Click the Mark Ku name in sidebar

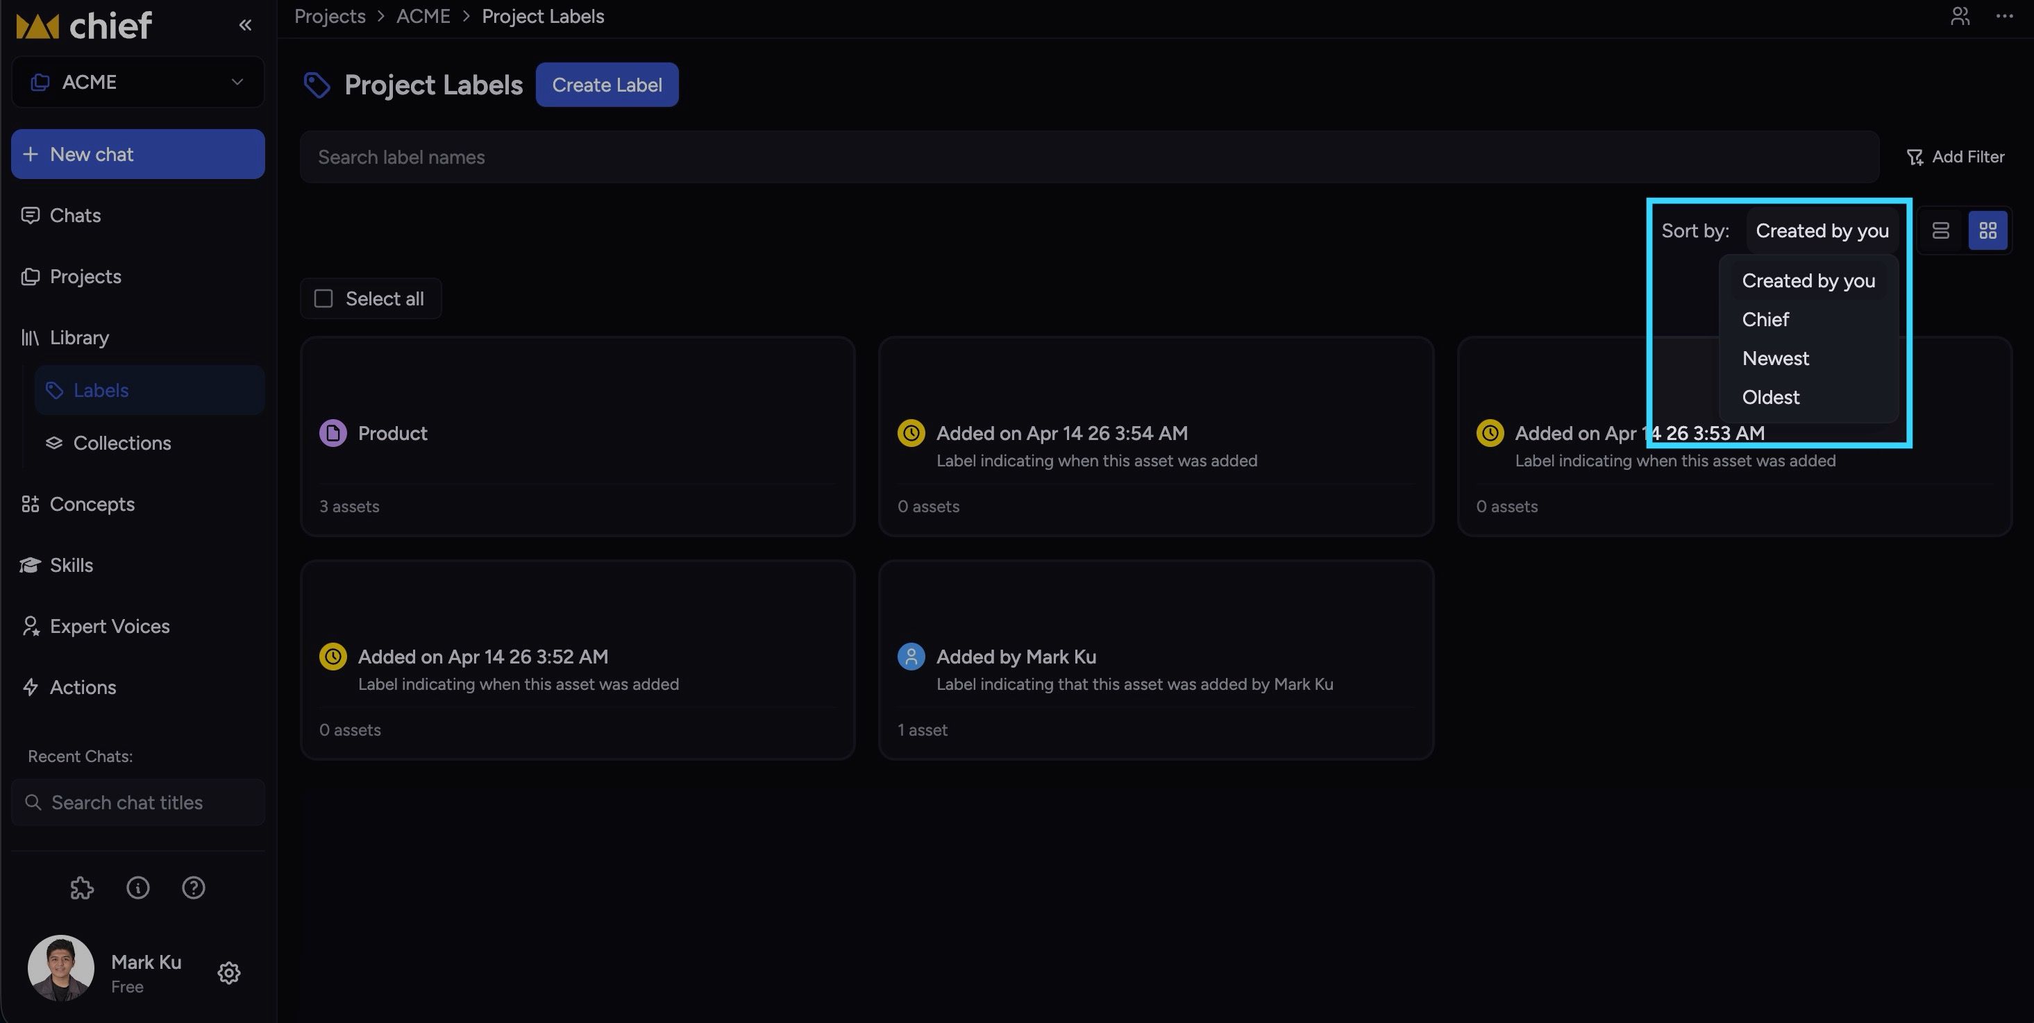point(146,962)
